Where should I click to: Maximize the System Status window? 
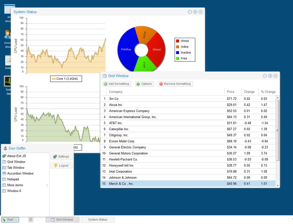pos(195,12)
